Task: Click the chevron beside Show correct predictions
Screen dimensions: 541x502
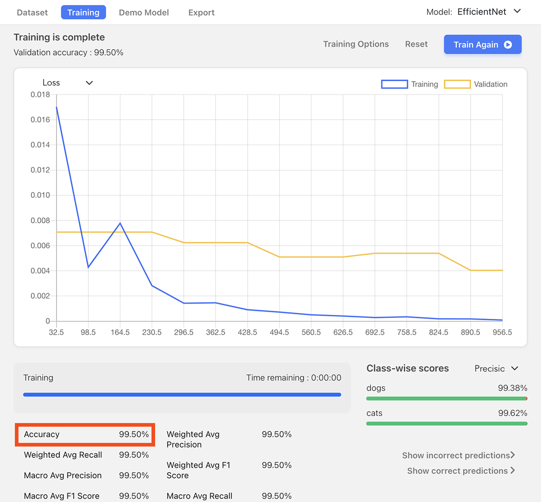Action: pyautogui.click(x=512, y=470)
